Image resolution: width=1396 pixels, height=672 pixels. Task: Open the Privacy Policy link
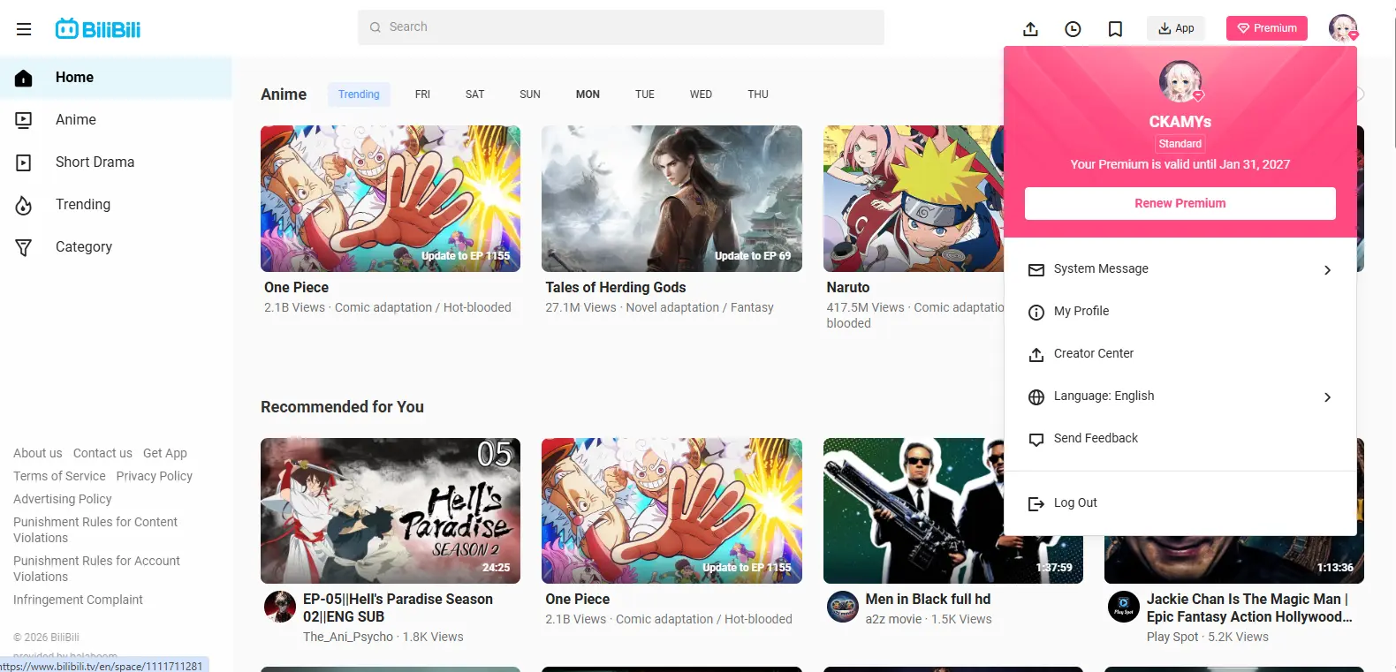click(x=155, y=476)
